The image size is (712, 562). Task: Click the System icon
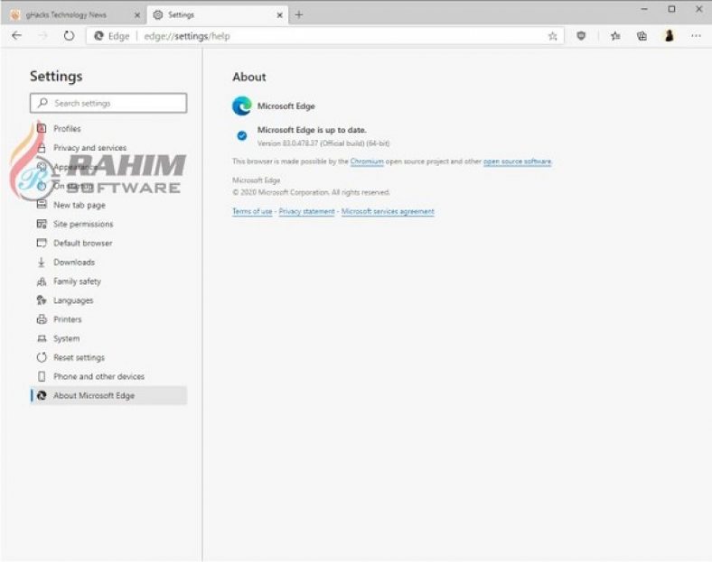point(42,338)
